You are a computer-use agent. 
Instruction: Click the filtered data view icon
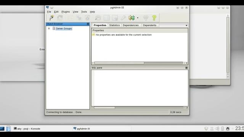115,18
